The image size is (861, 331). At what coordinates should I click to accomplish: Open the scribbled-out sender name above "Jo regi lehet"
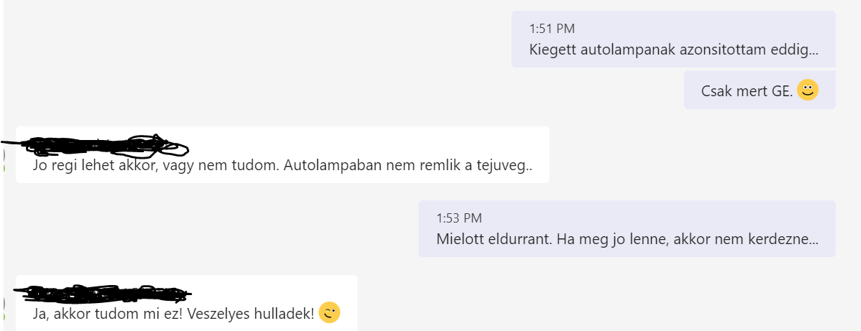pos(101,146)
